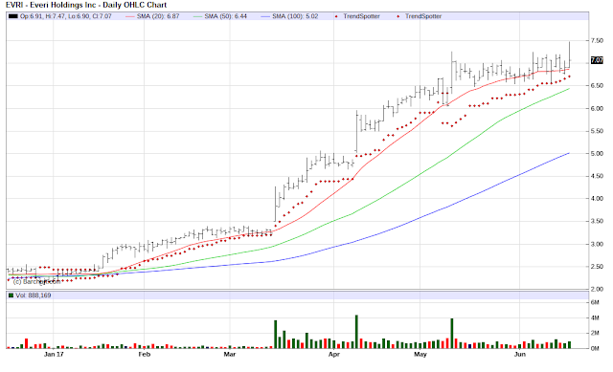This screenshot has height=372, width=613.
Task: Click the May date axis label
Action: click(420, 355)
